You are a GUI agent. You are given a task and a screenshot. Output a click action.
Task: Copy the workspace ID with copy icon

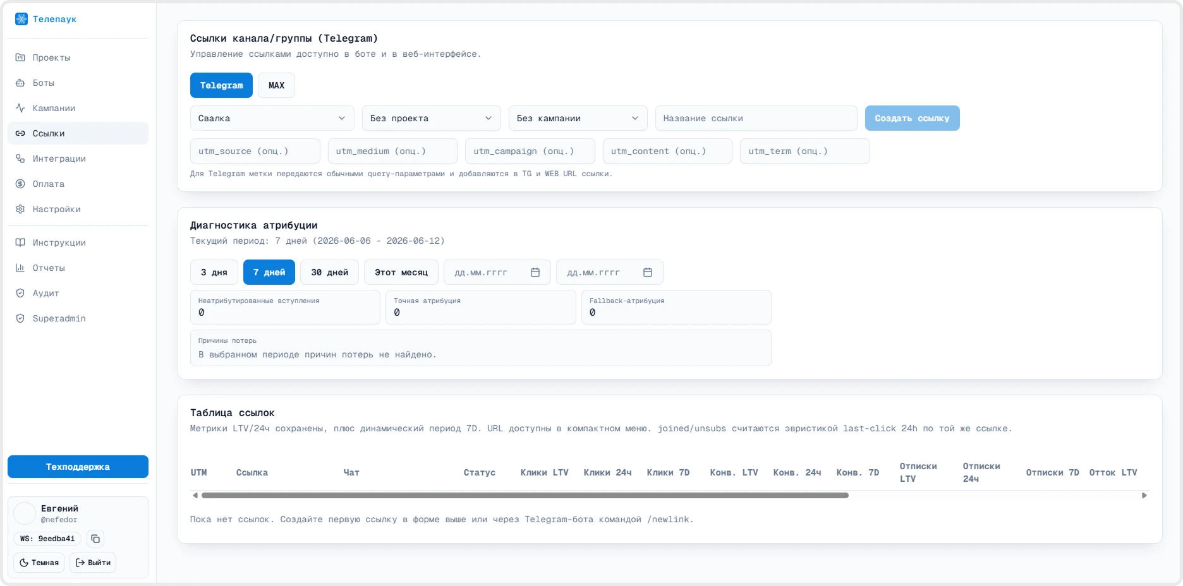[x=95, y=539]
